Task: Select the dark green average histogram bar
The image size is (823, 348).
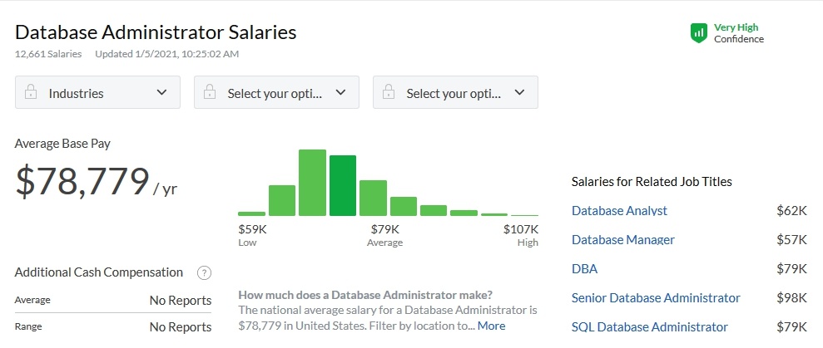Action: [x=343, y=185]
